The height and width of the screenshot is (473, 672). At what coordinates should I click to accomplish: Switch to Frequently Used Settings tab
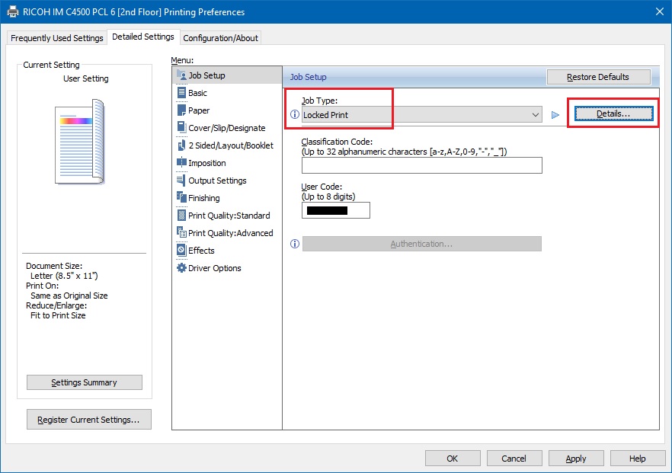[56, 38]
